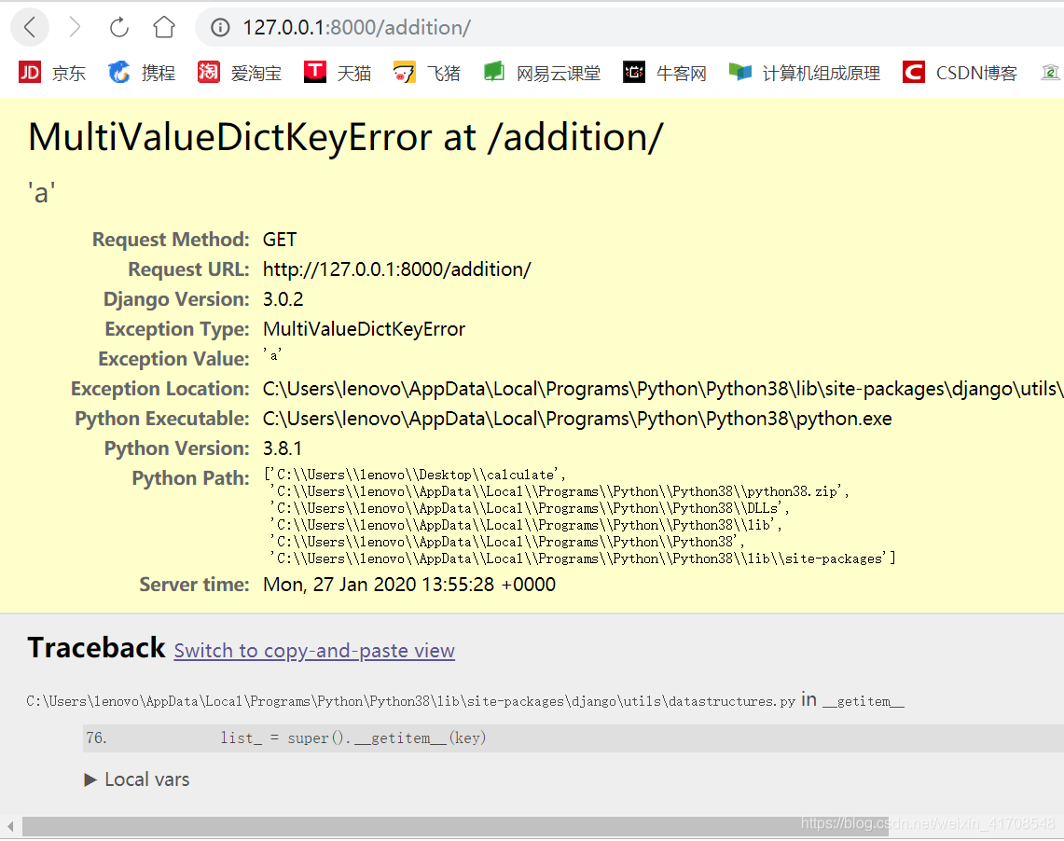Click the Server time value

click(409, 584)
